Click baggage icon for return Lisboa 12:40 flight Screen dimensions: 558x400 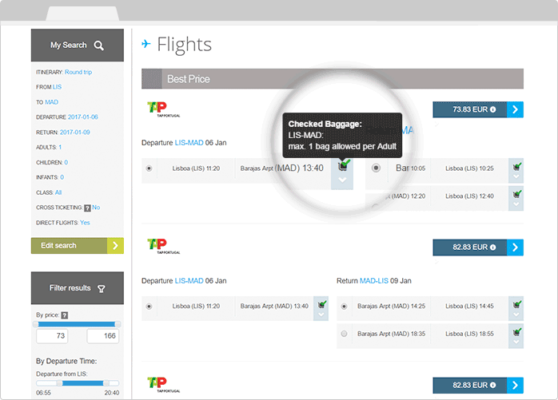(516, 194)
